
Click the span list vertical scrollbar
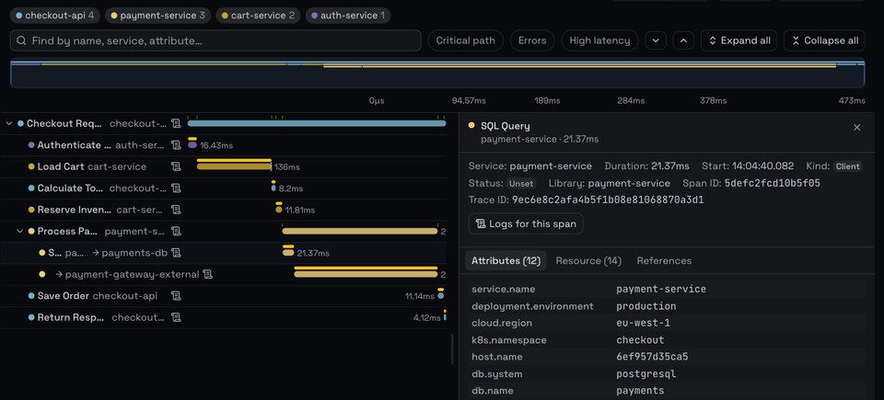(x=452, y=349)
